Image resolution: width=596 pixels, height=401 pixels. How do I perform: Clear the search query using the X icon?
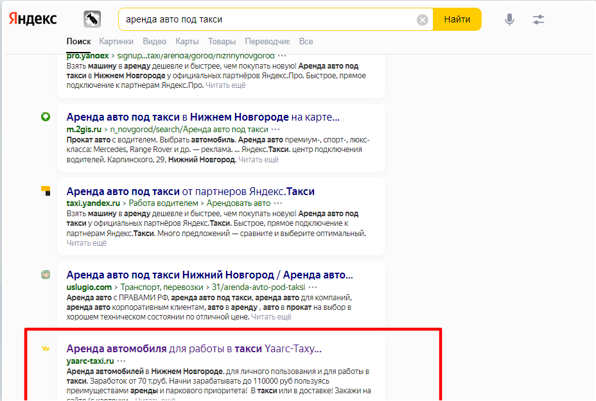(423, 19)
